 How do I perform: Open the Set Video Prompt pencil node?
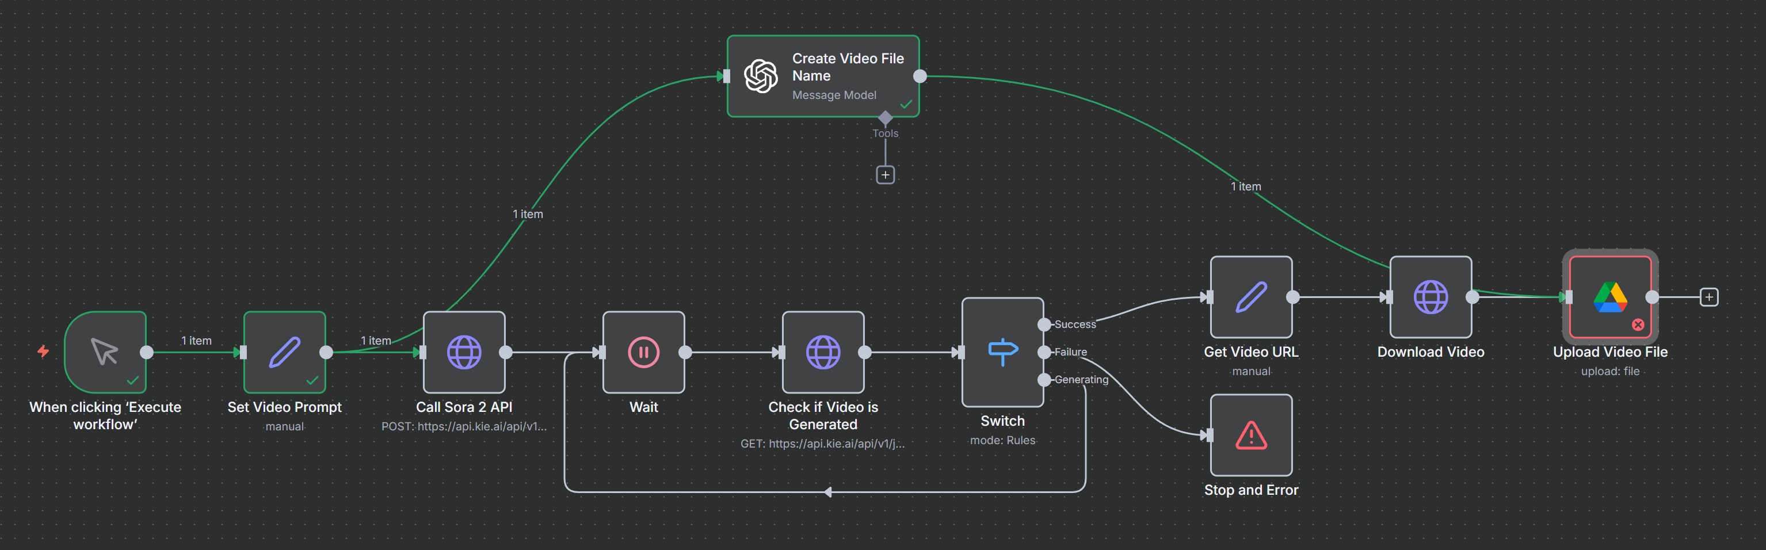[284, 352]
